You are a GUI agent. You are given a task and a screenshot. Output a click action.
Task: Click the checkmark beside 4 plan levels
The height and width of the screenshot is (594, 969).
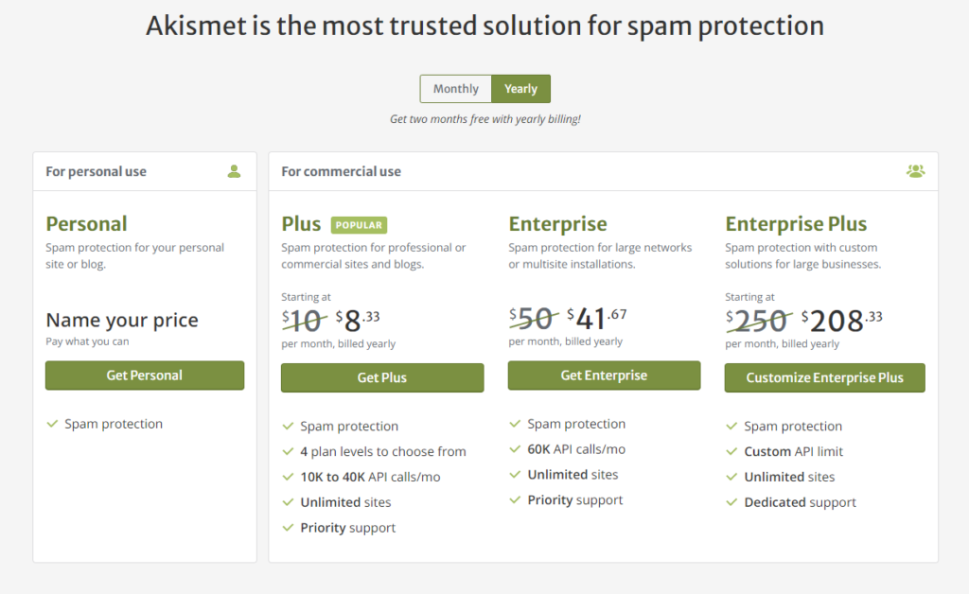[x=288, y=451]
